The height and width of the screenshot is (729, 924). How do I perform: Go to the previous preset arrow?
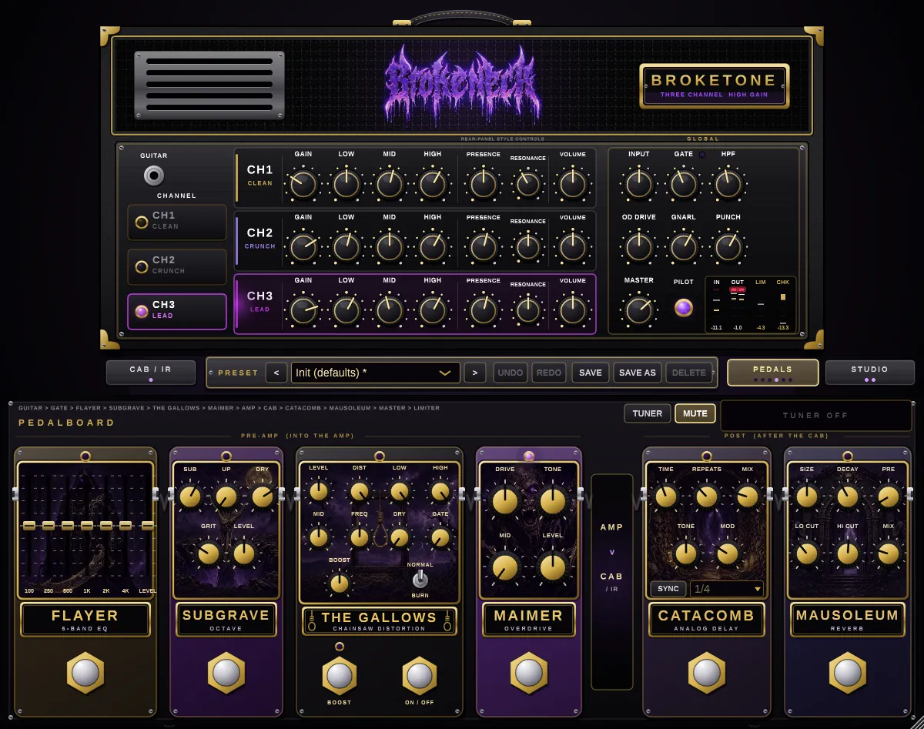[x=276, y=373]
